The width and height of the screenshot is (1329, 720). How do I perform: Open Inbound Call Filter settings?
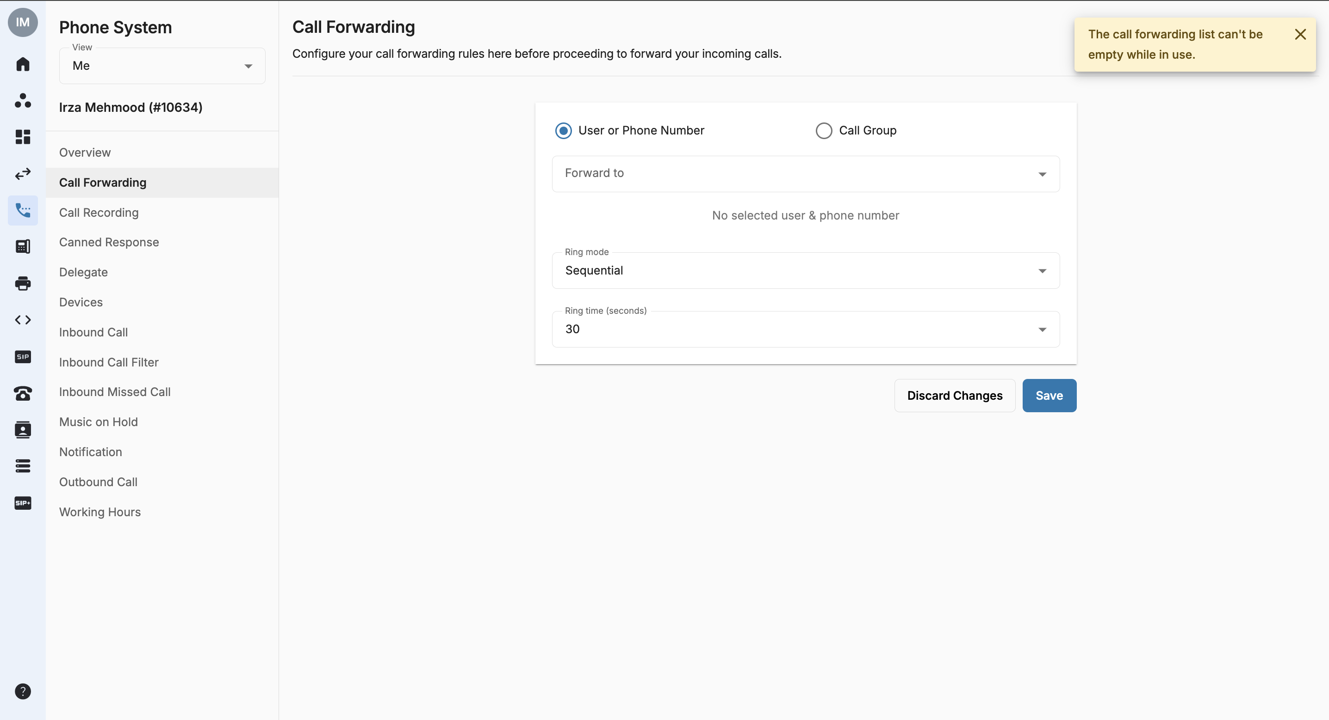(x=162, y=362)
